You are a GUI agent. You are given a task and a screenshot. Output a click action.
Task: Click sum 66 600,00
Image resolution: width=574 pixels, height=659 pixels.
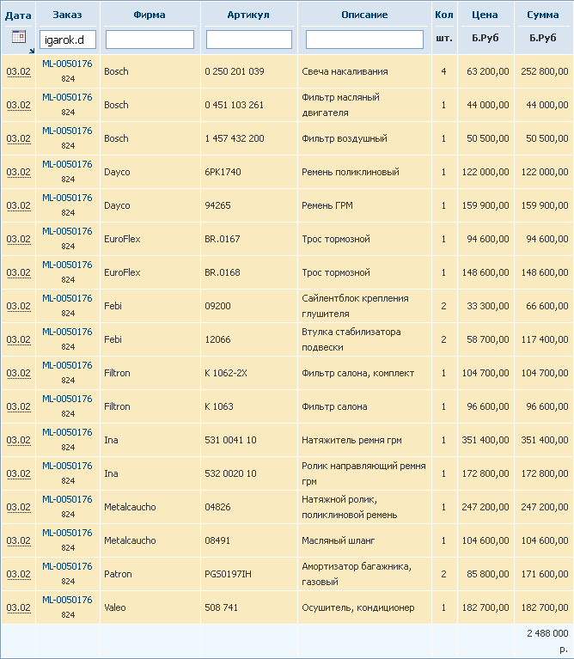(x=547, y=306)
